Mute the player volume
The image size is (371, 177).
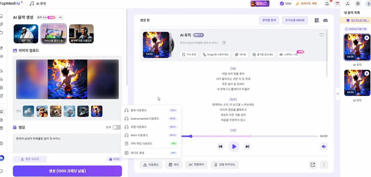click(x=324, y=146)
